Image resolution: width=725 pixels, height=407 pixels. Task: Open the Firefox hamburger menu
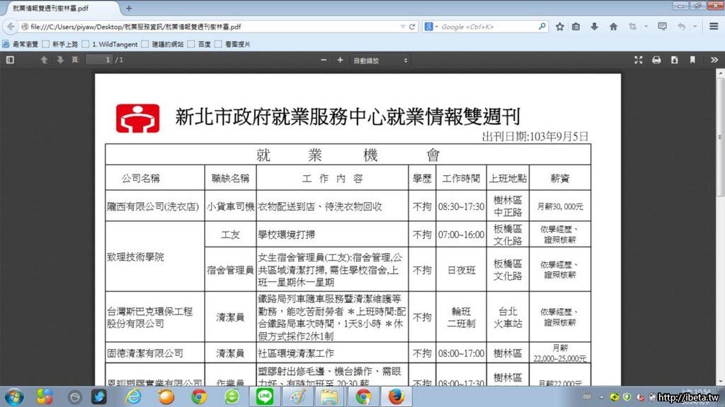tap(714, 27)
